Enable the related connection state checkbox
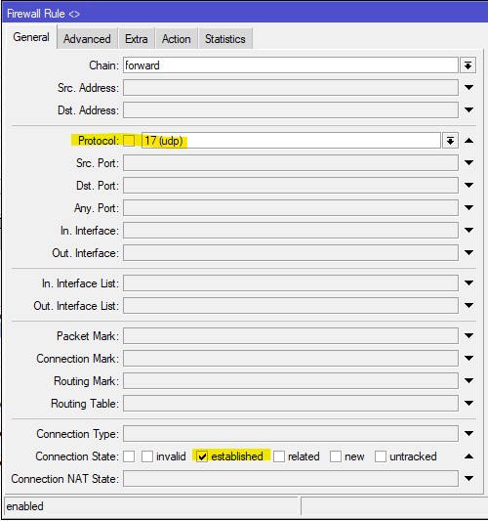The image size is (488, 521). click(279, 456)
